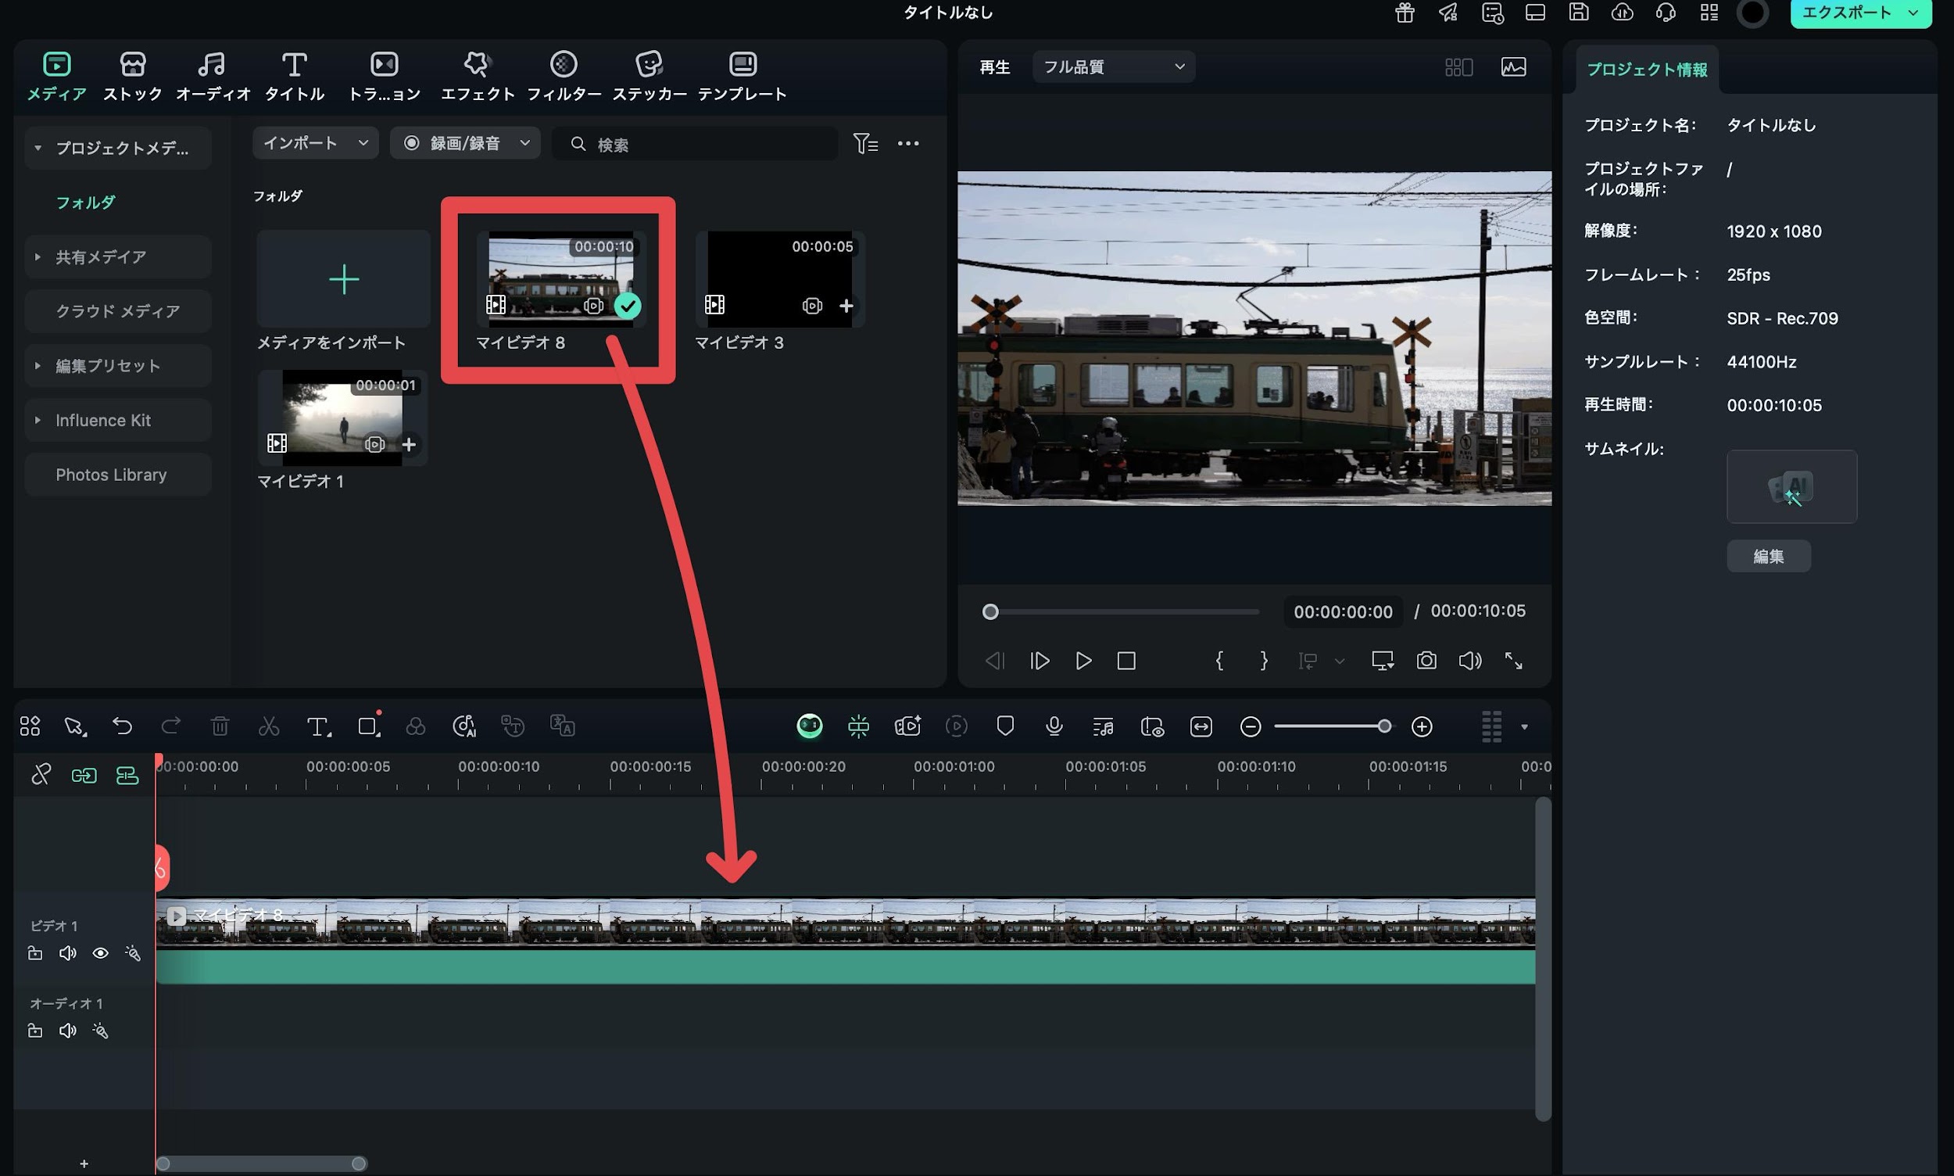Collapse the プロジェクトメディア tree section
Image resolution: width=1954 pixels, height=1176 pixels.
coord(38,149)
